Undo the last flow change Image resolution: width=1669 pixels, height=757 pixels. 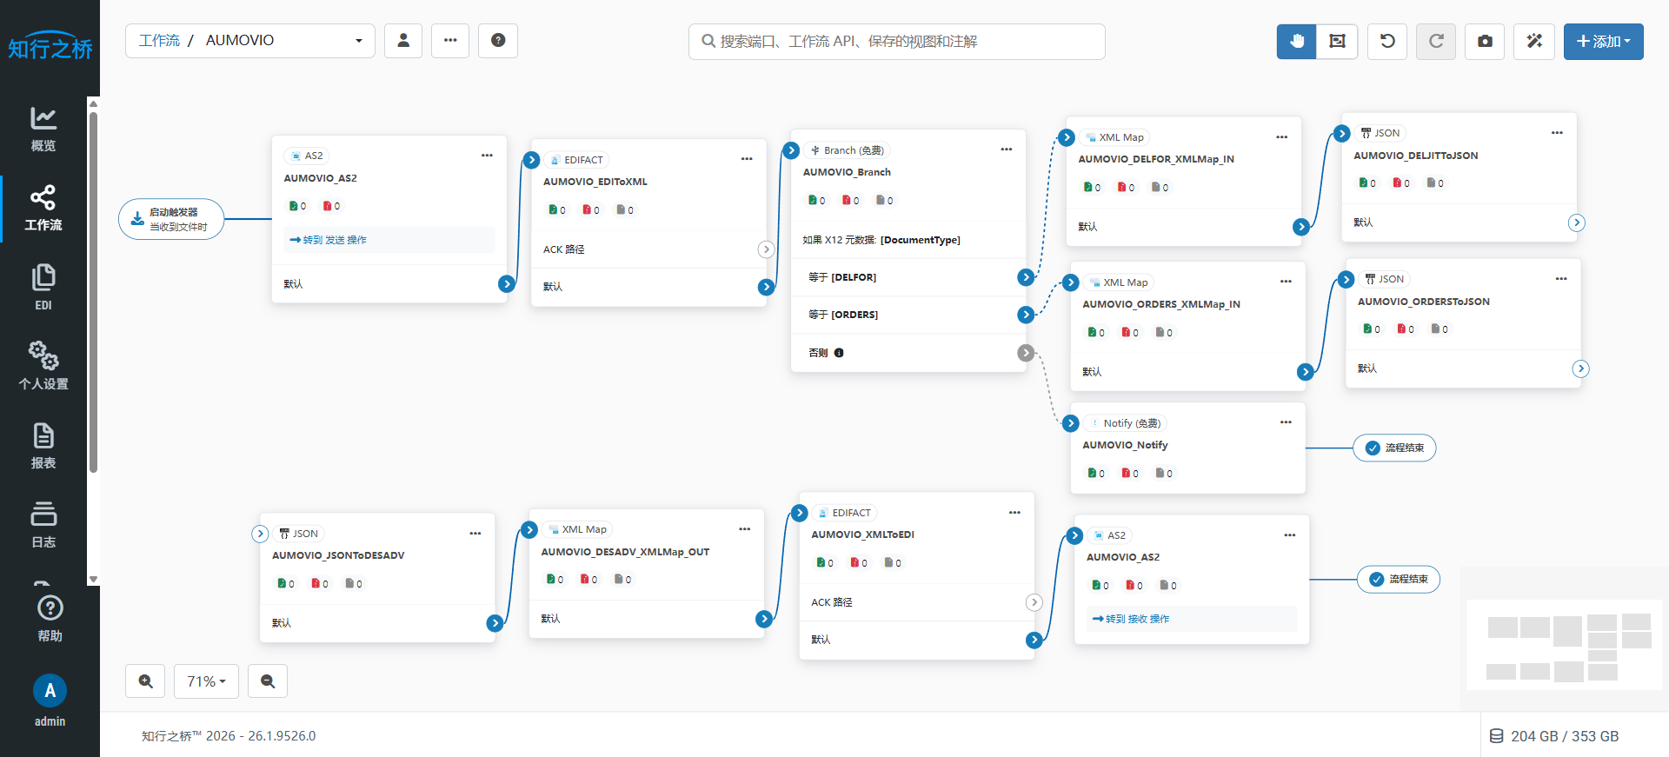click(1387, 42)
